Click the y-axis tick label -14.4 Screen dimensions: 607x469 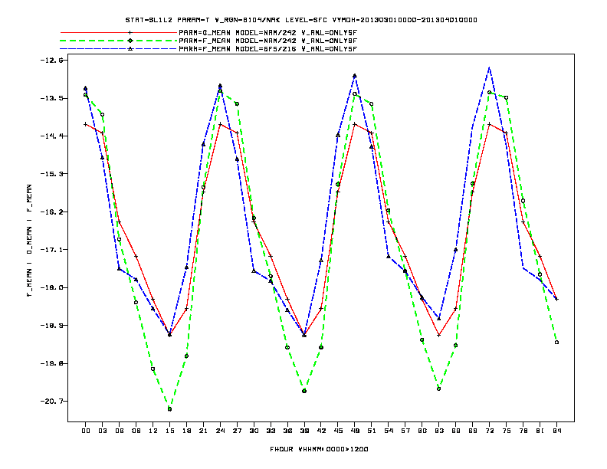(52, 136)
